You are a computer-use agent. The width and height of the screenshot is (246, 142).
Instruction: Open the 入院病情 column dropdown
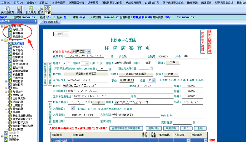(188, 140)
